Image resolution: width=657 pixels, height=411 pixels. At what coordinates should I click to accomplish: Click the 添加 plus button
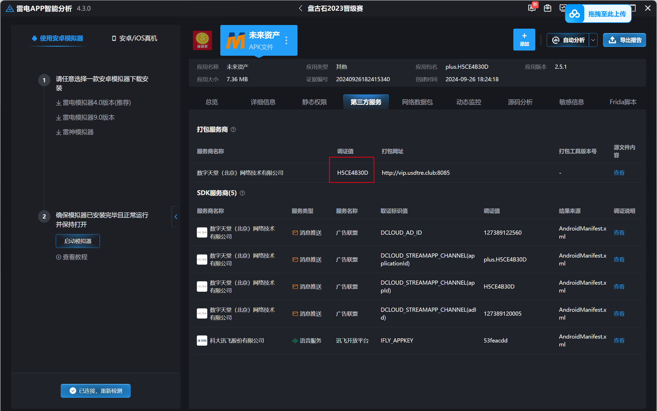click(524, 40)
